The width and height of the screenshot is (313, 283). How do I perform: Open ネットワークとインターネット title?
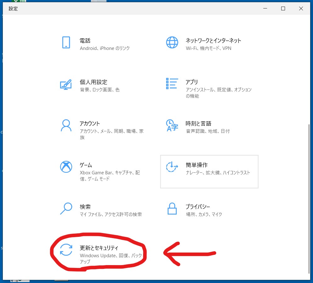point(213,41)
